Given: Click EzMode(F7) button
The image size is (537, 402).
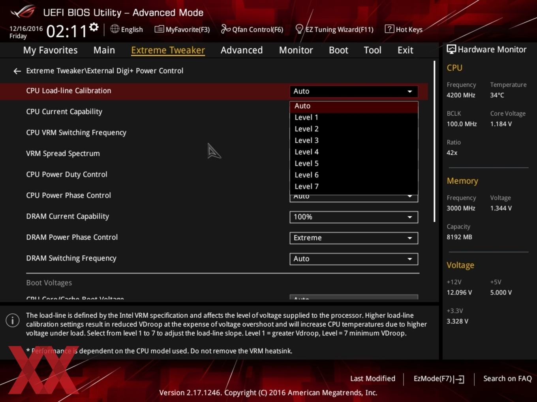Looking at the screenshot, I should point(439,379).
